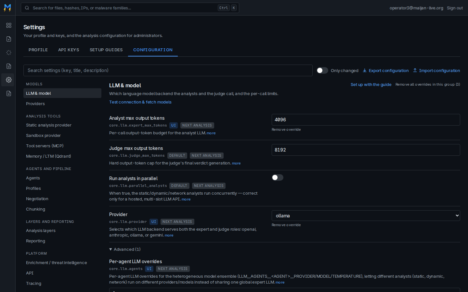
Task: Open the spinner-shaped analyses icon in the sidebar
Action: pyautogui.click(x=9, y=53)
